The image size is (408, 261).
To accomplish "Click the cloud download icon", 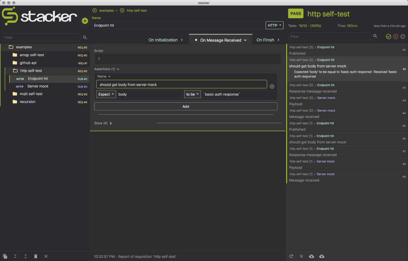I will [x=311, y=256].
